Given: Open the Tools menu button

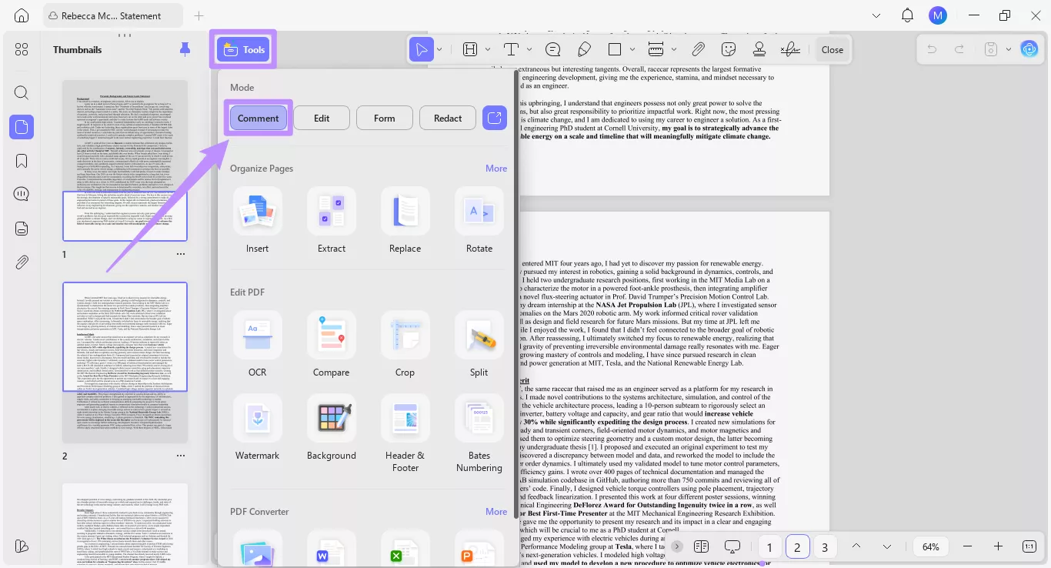Looking at the screenshot, I should [x=243, y=49].
